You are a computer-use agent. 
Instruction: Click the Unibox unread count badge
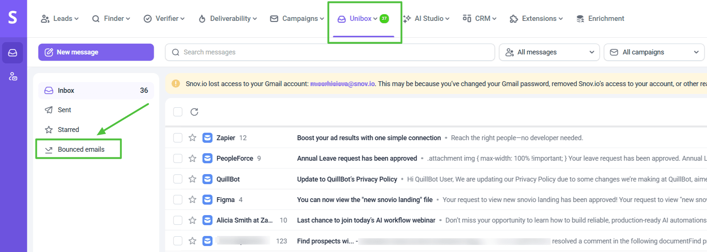click(x=384, y=19)
